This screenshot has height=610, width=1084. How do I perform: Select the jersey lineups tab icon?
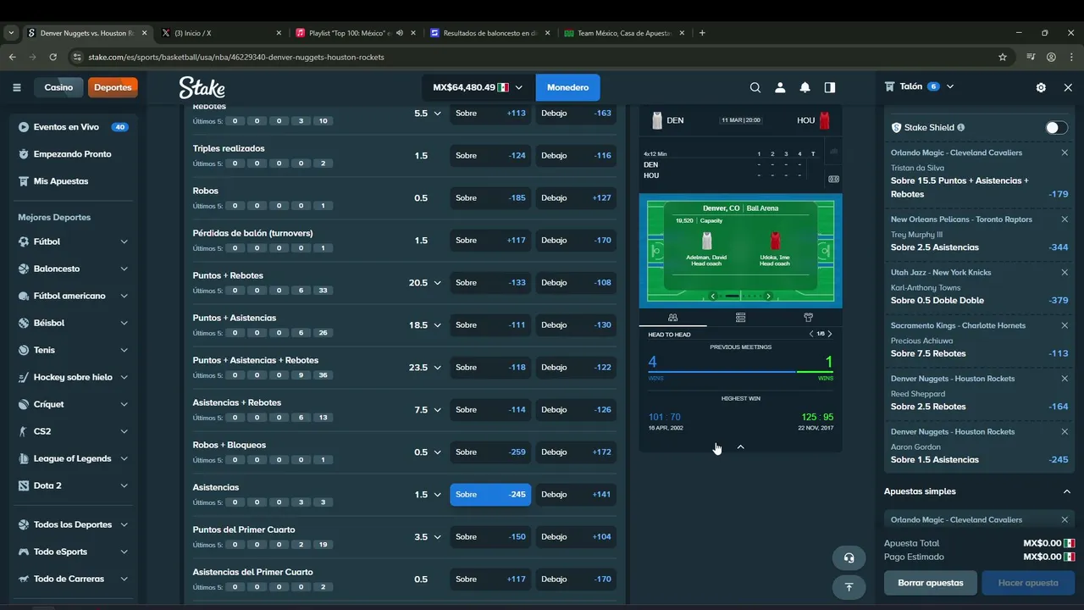pyautogui.click(x=808, y=318)
